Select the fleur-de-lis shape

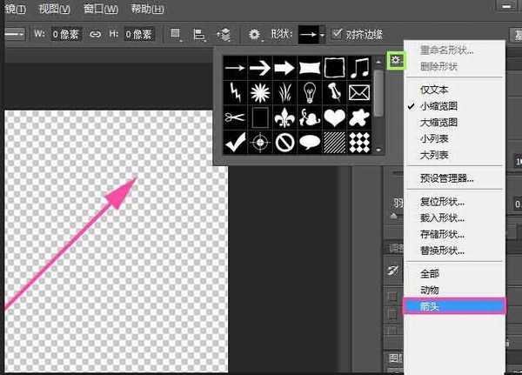coord(284,117)
